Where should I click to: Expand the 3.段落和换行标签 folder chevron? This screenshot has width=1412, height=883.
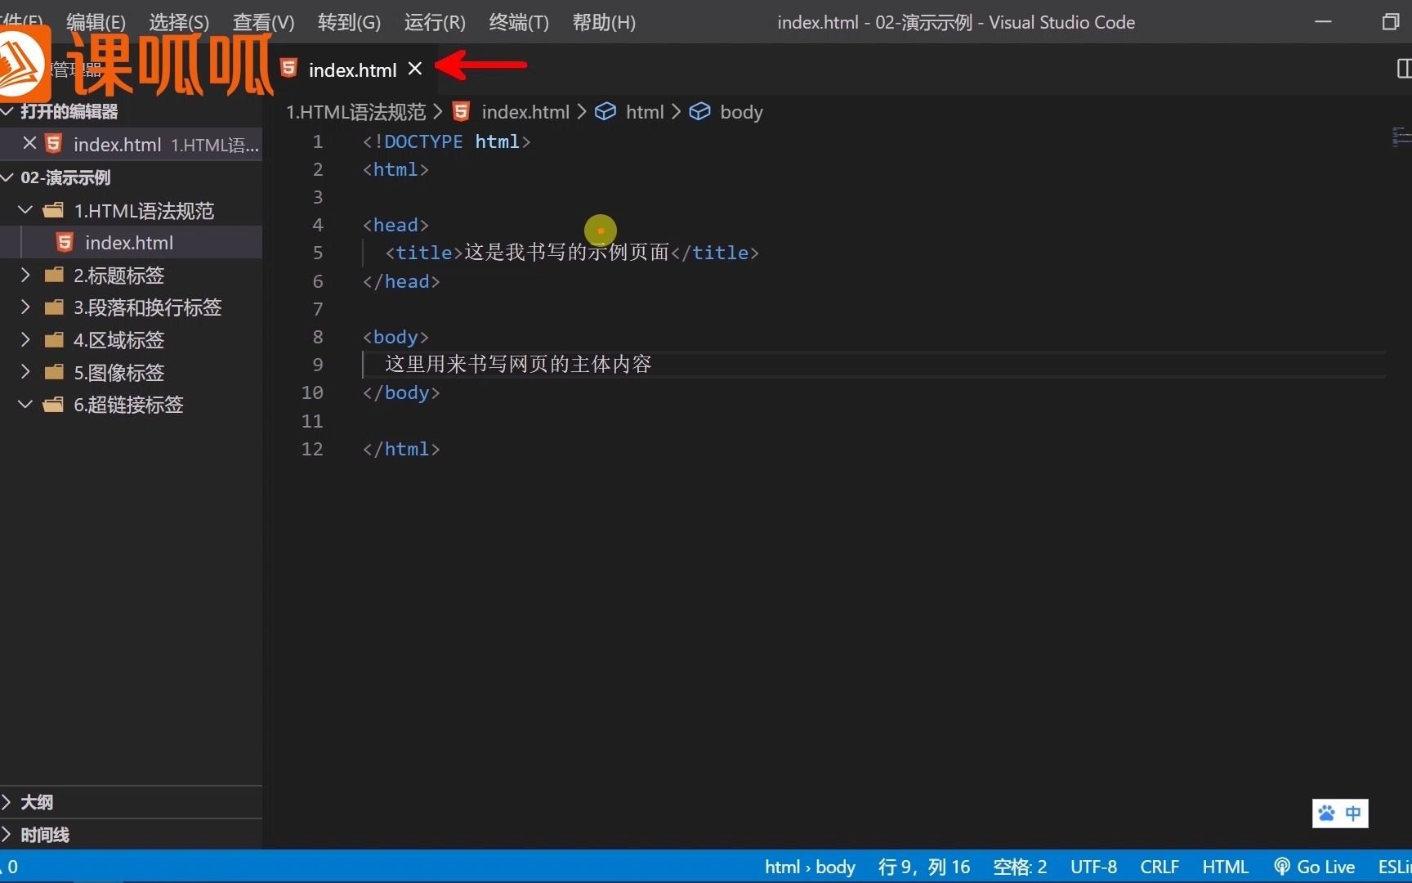click(25, 307)
